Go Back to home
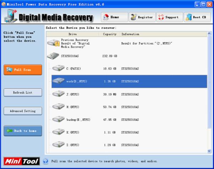The height and width of the screenshot is (169, 214). (x=23, y=131)
